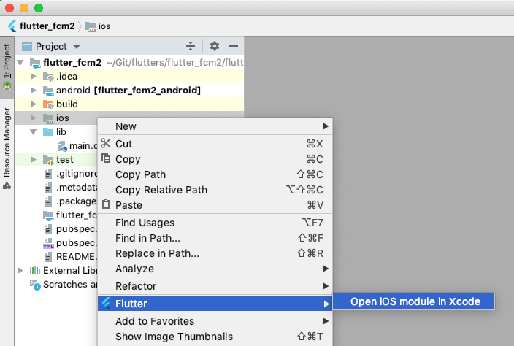514x346 pixels.
Task: Click the android module folder icon
Action: point(48,91)
